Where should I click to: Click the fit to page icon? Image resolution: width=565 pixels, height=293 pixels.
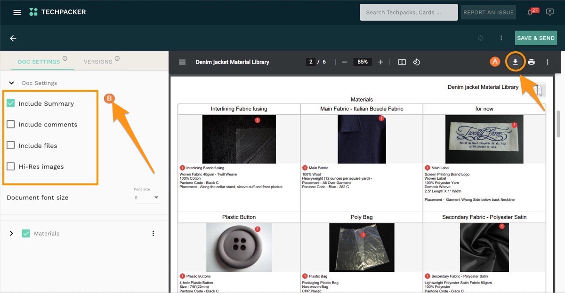[402, 62]
